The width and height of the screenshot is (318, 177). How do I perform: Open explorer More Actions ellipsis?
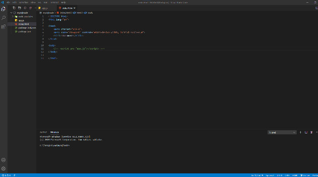35,8
